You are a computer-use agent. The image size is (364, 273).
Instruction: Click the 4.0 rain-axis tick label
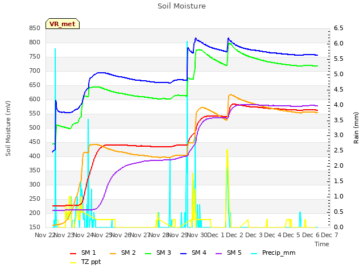click(x=338, y=105)
